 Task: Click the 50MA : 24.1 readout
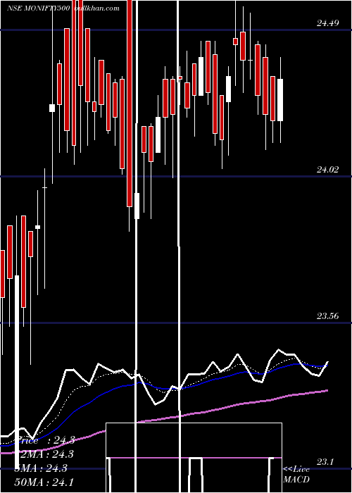click(x=44, y=482)
